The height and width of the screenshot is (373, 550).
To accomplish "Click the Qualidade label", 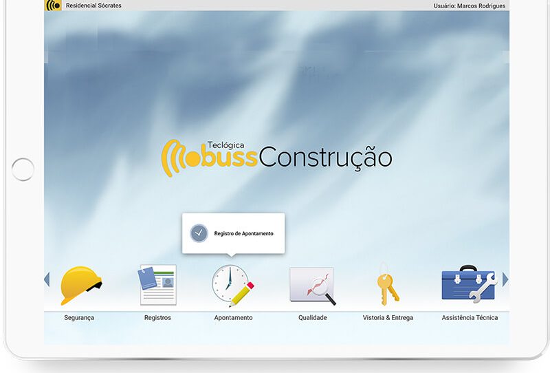I will point(313,317).
